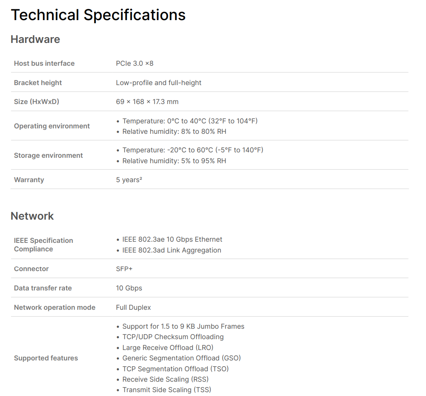Click the 69 × 168 × 17.3 mm value
The height and width of the screenshot is (396, 426).
tap(147, 102)
